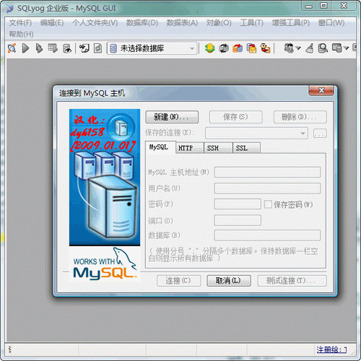Click the gray two-arrows sync icon

pos(224,48)
